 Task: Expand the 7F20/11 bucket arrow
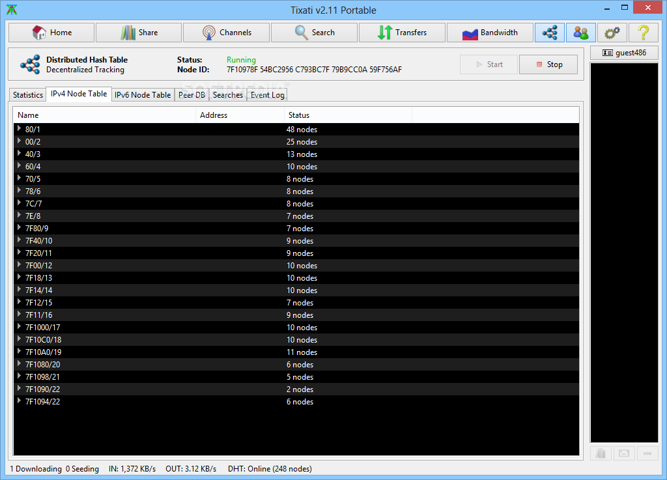19,251
